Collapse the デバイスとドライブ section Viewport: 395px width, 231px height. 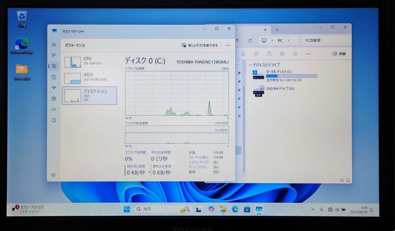250,64
